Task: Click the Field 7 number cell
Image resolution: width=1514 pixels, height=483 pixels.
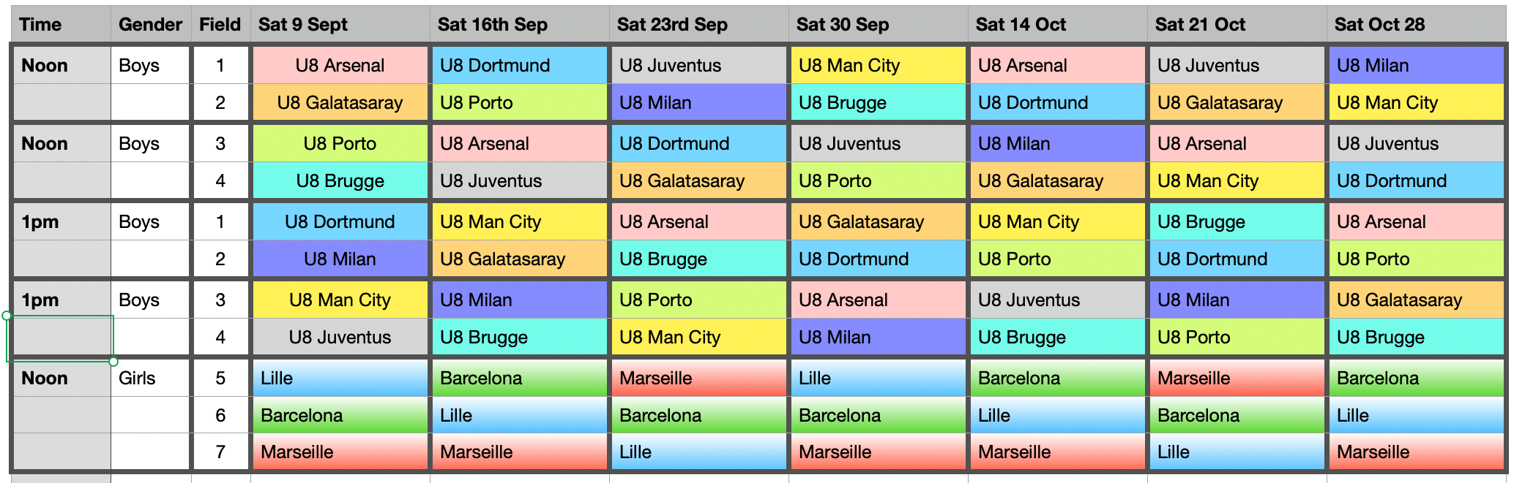Action: tap(220, 452)
